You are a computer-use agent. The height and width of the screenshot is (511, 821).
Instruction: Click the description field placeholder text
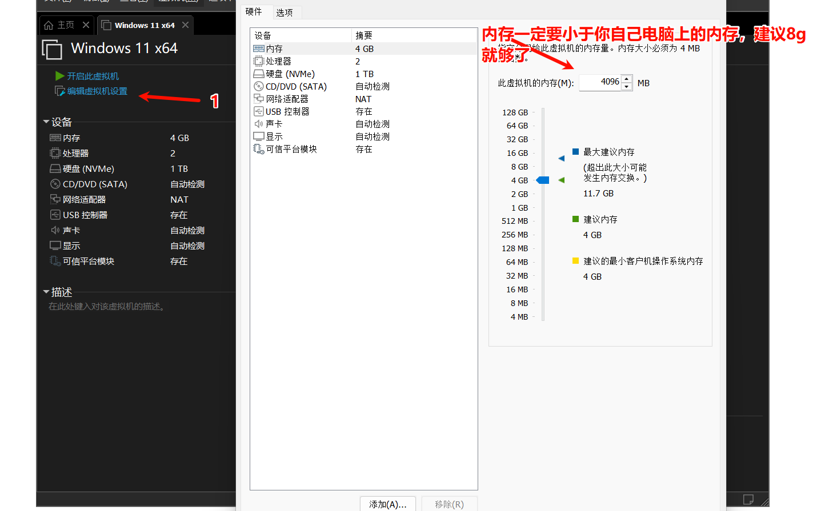click(107, 307)
